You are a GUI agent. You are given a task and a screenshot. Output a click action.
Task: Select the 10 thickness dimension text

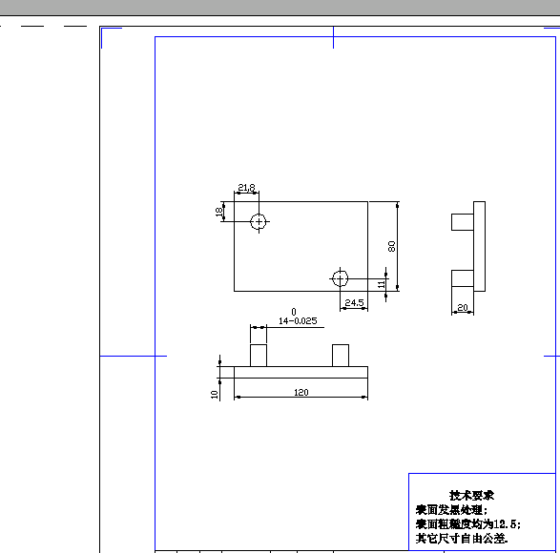click(214, 394)
